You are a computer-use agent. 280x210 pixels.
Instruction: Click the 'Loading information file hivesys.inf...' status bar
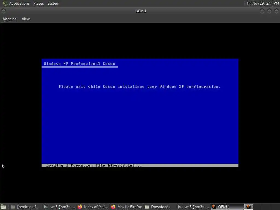click(140, 165)
